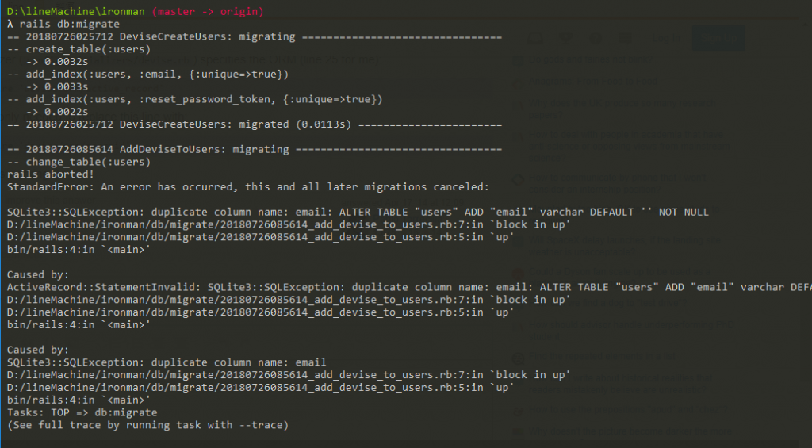
Task: Click the faded help circle icon
Action: coord(596,38)
